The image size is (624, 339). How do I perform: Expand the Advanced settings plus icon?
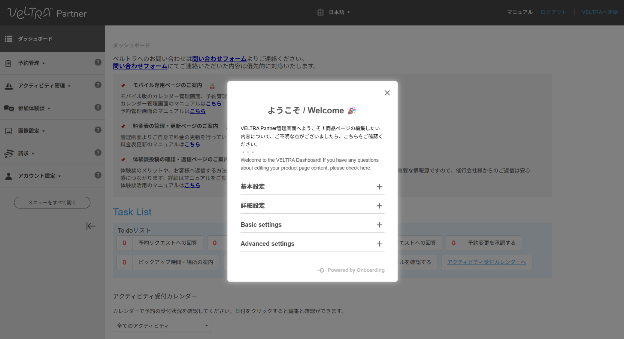click(379, 244)
